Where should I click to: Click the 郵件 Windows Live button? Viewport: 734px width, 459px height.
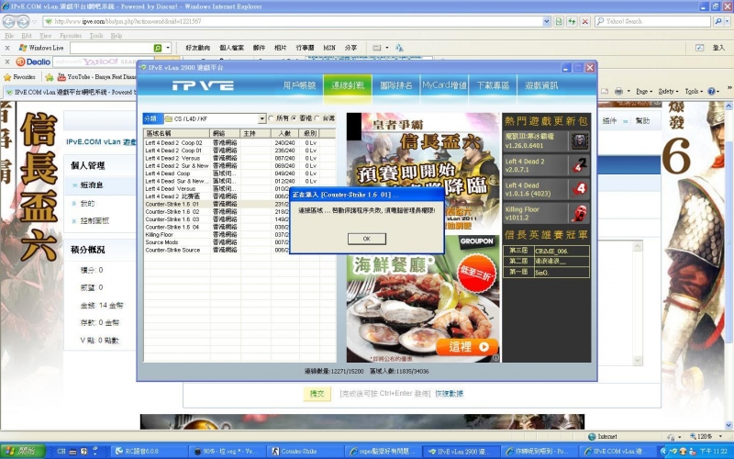[259, 48]
